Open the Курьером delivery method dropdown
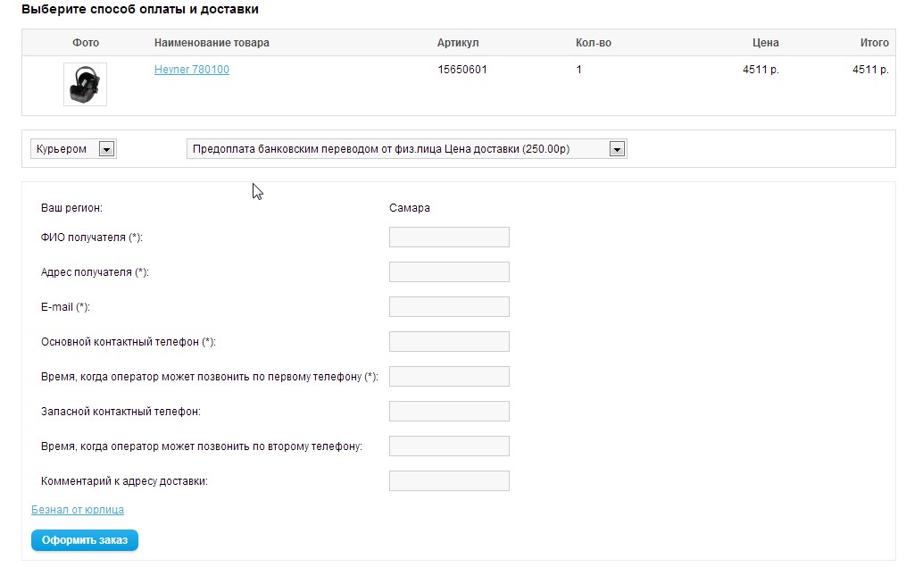906x567 pixels. [74, 149]
